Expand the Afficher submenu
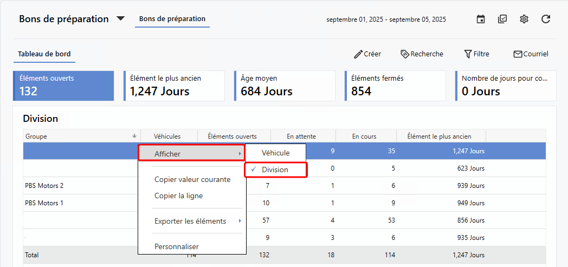The image size is (568, 267). click(191, 154)
